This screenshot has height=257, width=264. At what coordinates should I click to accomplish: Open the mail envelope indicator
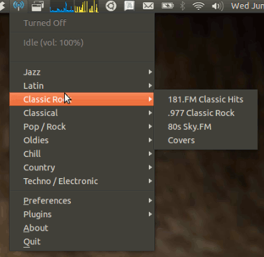pyautogui.click(x=148, y=6)
